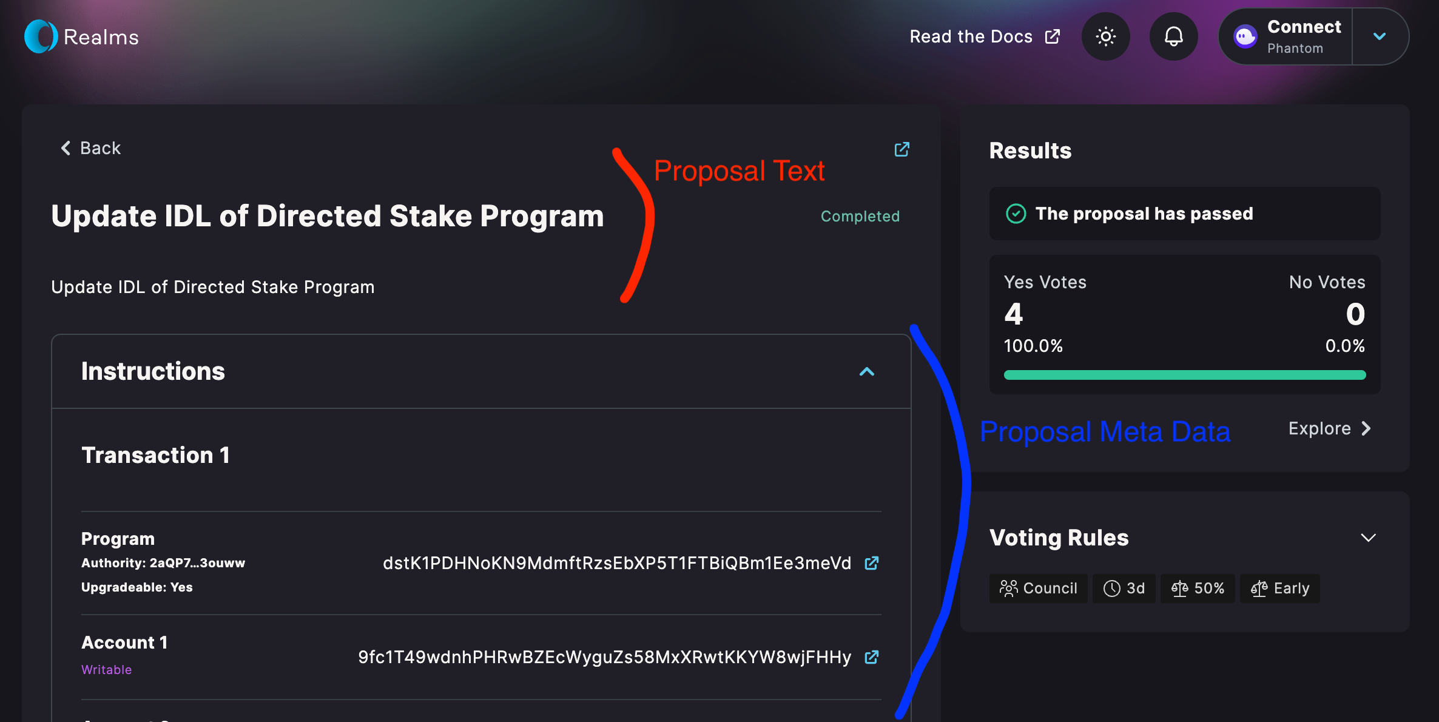Click the Connect wallet button
The height and width of the screenshot is (722, 1439).
(x=1303, y=36)
